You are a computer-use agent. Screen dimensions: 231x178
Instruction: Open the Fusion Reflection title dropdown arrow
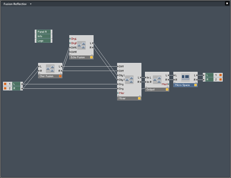pyautogui.click(x=31, y=4)
